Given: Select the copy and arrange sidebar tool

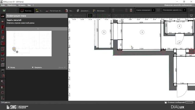Looking at the screenshot, I should coord(3,82).
